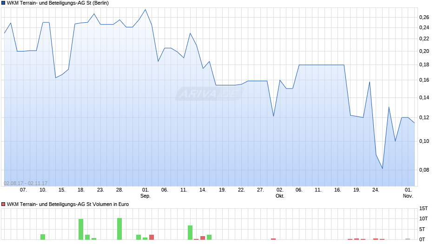The width and height of the screenshot is (437, 244).
Task: Select chart title 'WKM Terrain- und Beteiligungs-AG St (Berlin)'
Action: click(x=58, y=3)
